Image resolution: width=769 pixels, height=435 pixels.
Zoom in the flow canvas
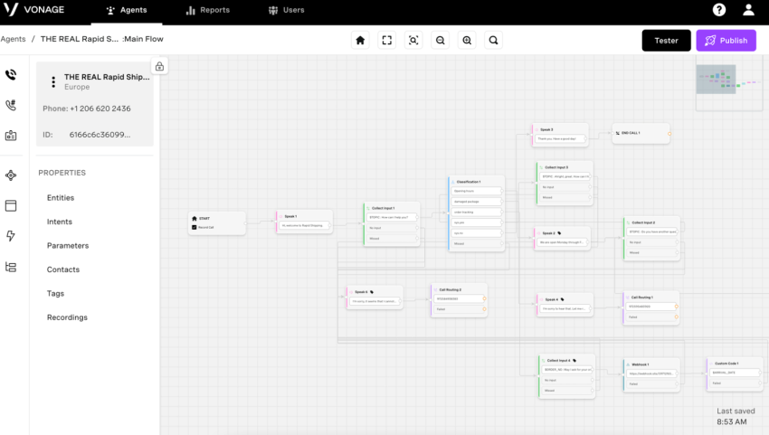(x=467, y=41)
